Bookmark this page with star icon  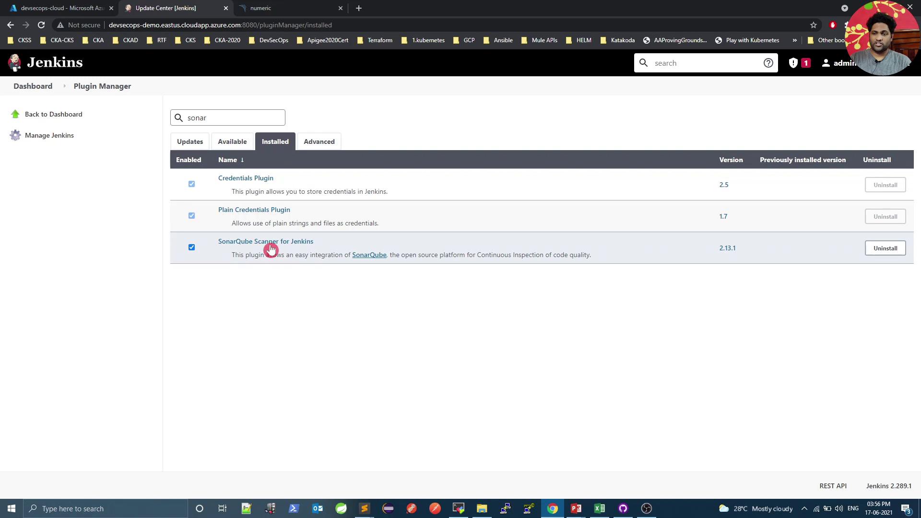coord(814,25)
